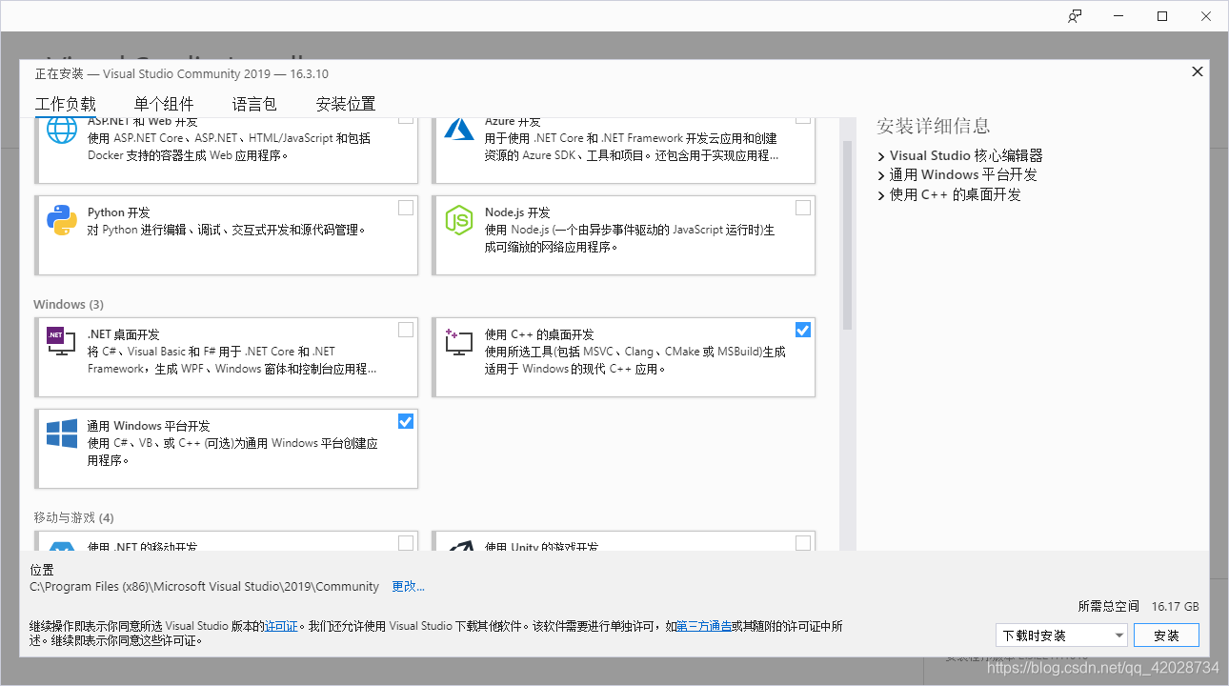
Task: Click the 更改... location link
Action: [x=409, y=587]
